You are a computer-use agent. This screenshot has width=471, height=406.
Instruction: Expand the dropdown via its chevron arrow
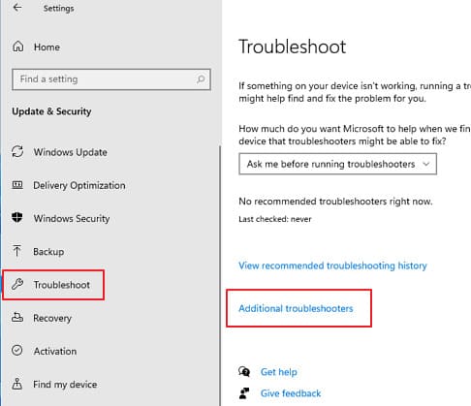pos(426,164)
